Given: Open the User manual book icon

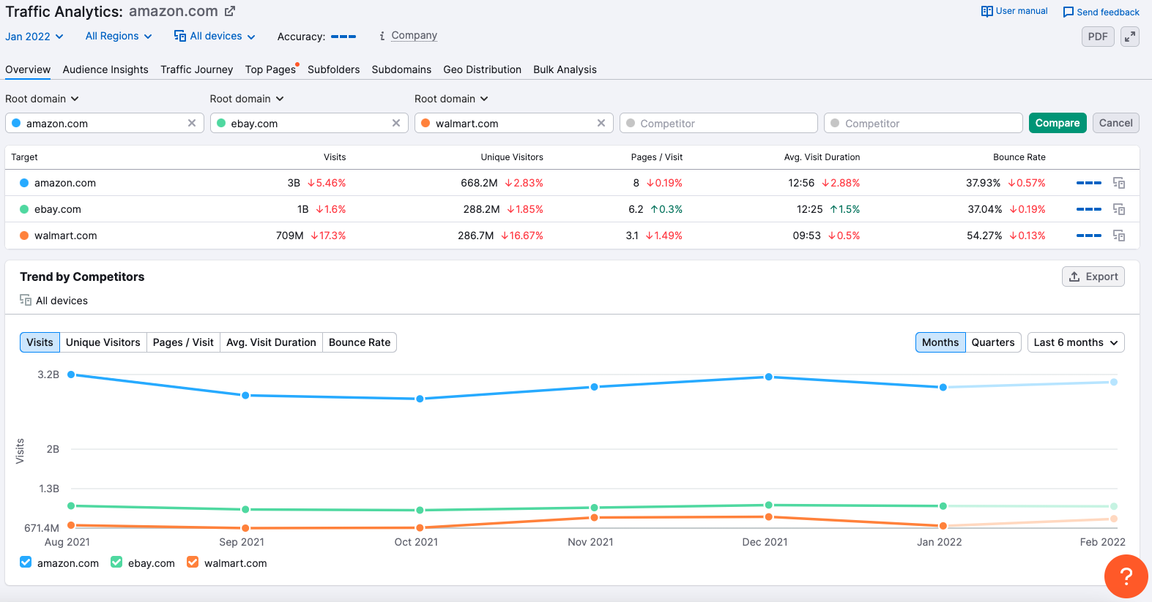Looking at the screenshot, I should tap(986, 11).
